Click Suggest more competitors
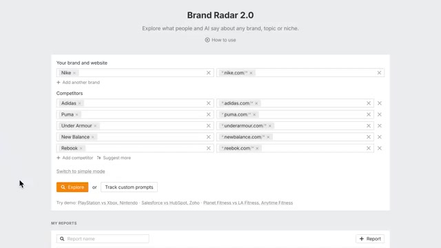The width and height of the screenshot is (441, 248). click(x=114, y=158)
